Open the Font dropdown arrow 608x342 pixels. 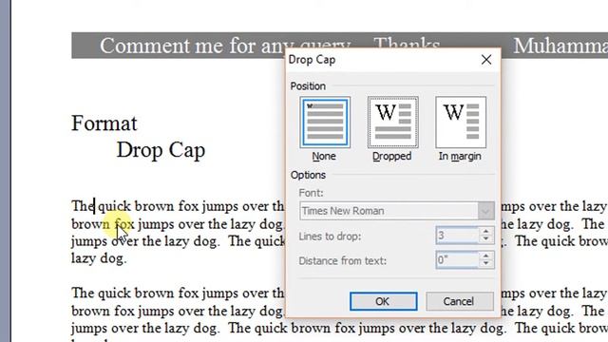point(485,211)
